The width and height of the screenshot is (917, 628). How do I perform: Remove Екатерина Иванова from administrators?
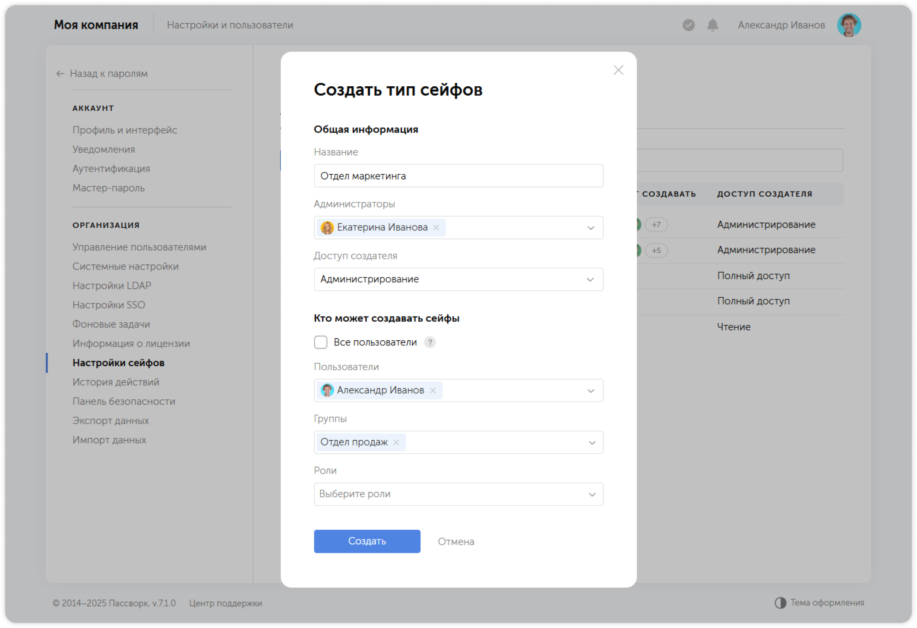[x=436, y=228]
